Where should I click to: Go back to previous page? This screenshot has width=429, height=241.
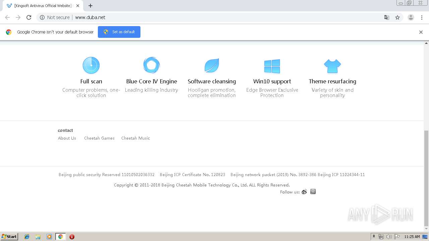click(x=7, y=17)
